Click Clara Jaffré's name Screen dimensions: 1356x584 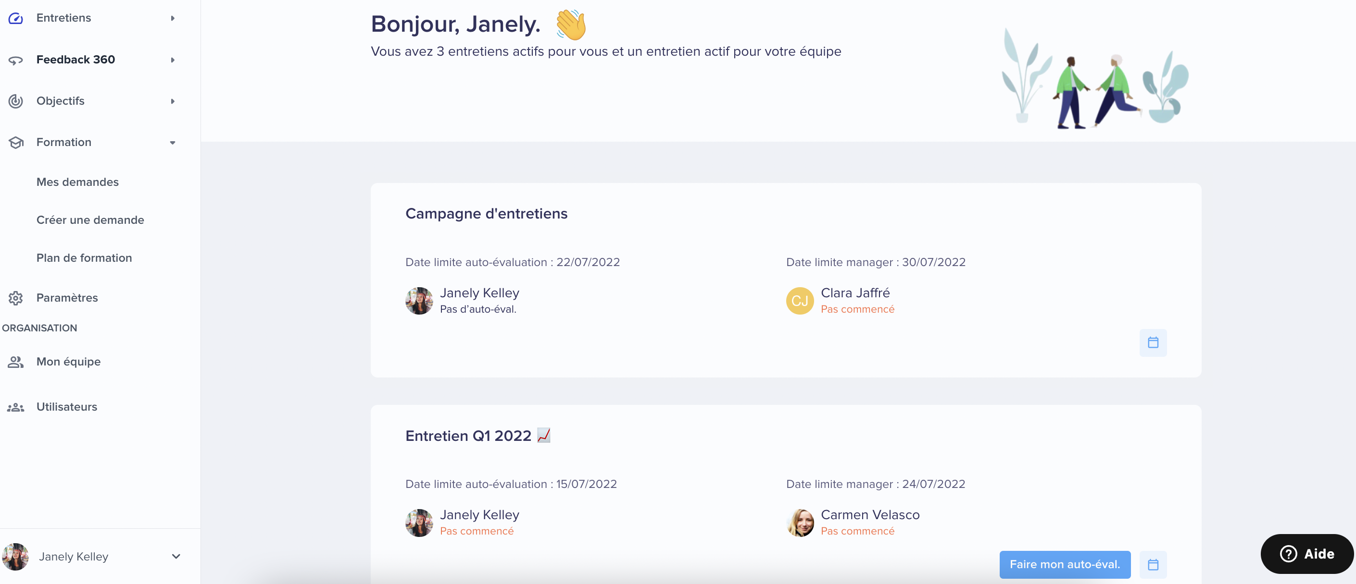855,293
